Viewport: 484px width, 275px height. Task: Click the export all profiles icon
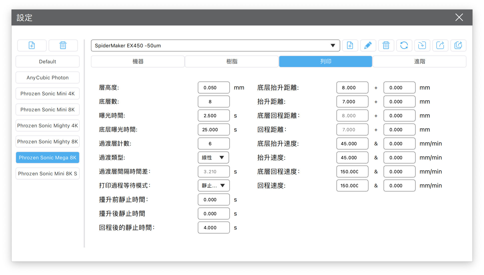point(458,45)
